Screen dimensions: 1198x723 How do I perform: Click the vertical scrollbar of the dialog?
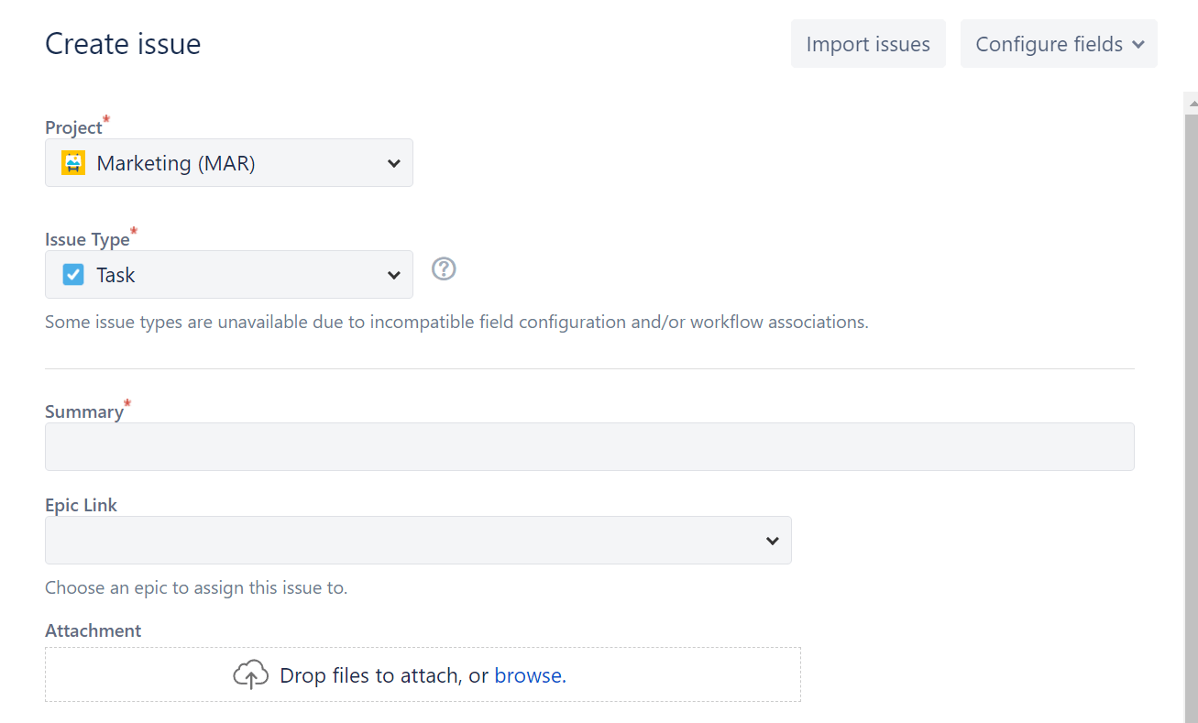[x=1191, y=412]
